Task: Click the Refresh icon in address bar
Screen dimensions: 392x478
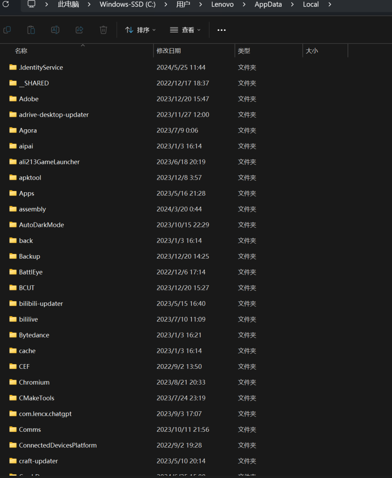Action: tap(6, 4)
